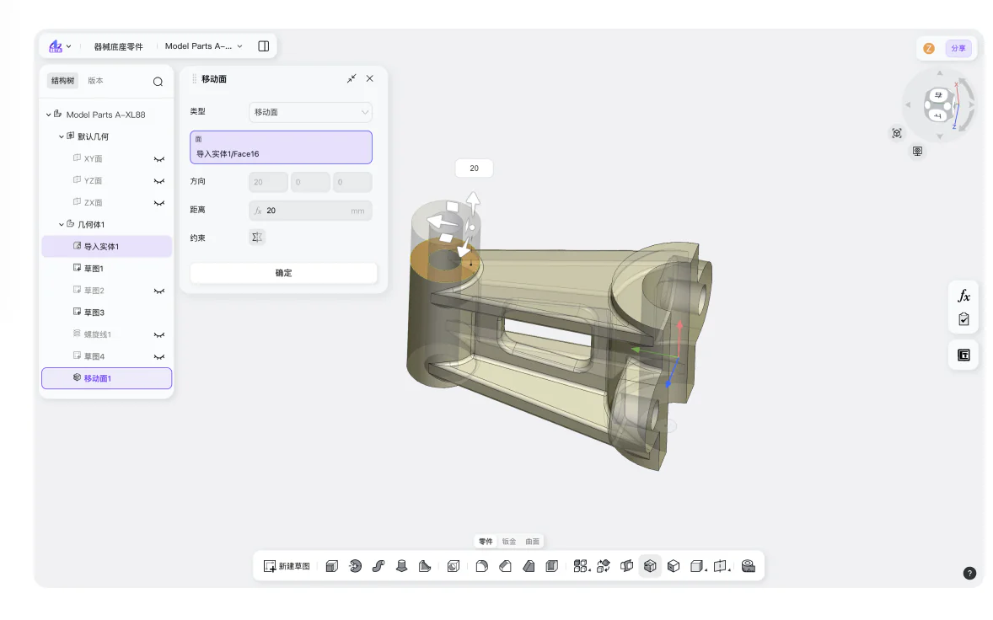Viewport: 993px width, 620px height.
Task: Click the Fit view icon near view cube
Action: pos(897,133)
